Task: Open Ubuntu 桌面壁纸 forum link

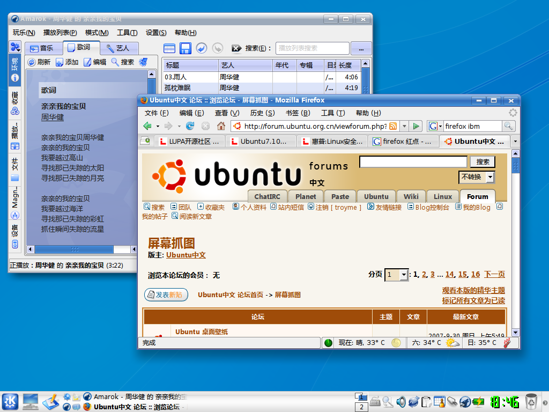Action: pyautogui.click(x=202, y=332)
